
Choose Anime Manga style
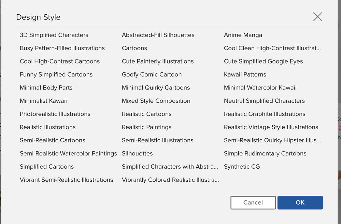tap(243, 35)
